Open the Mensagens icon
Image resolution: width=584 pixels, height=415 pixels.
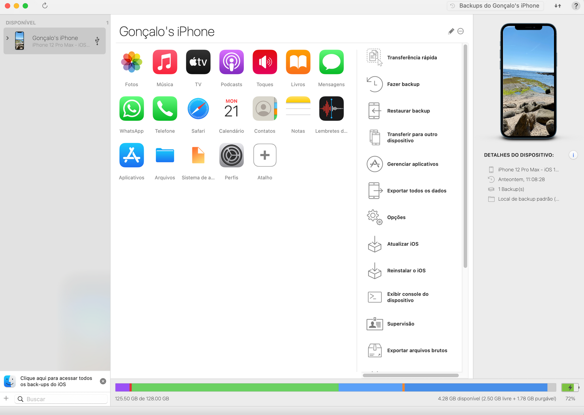coord(331,62)
